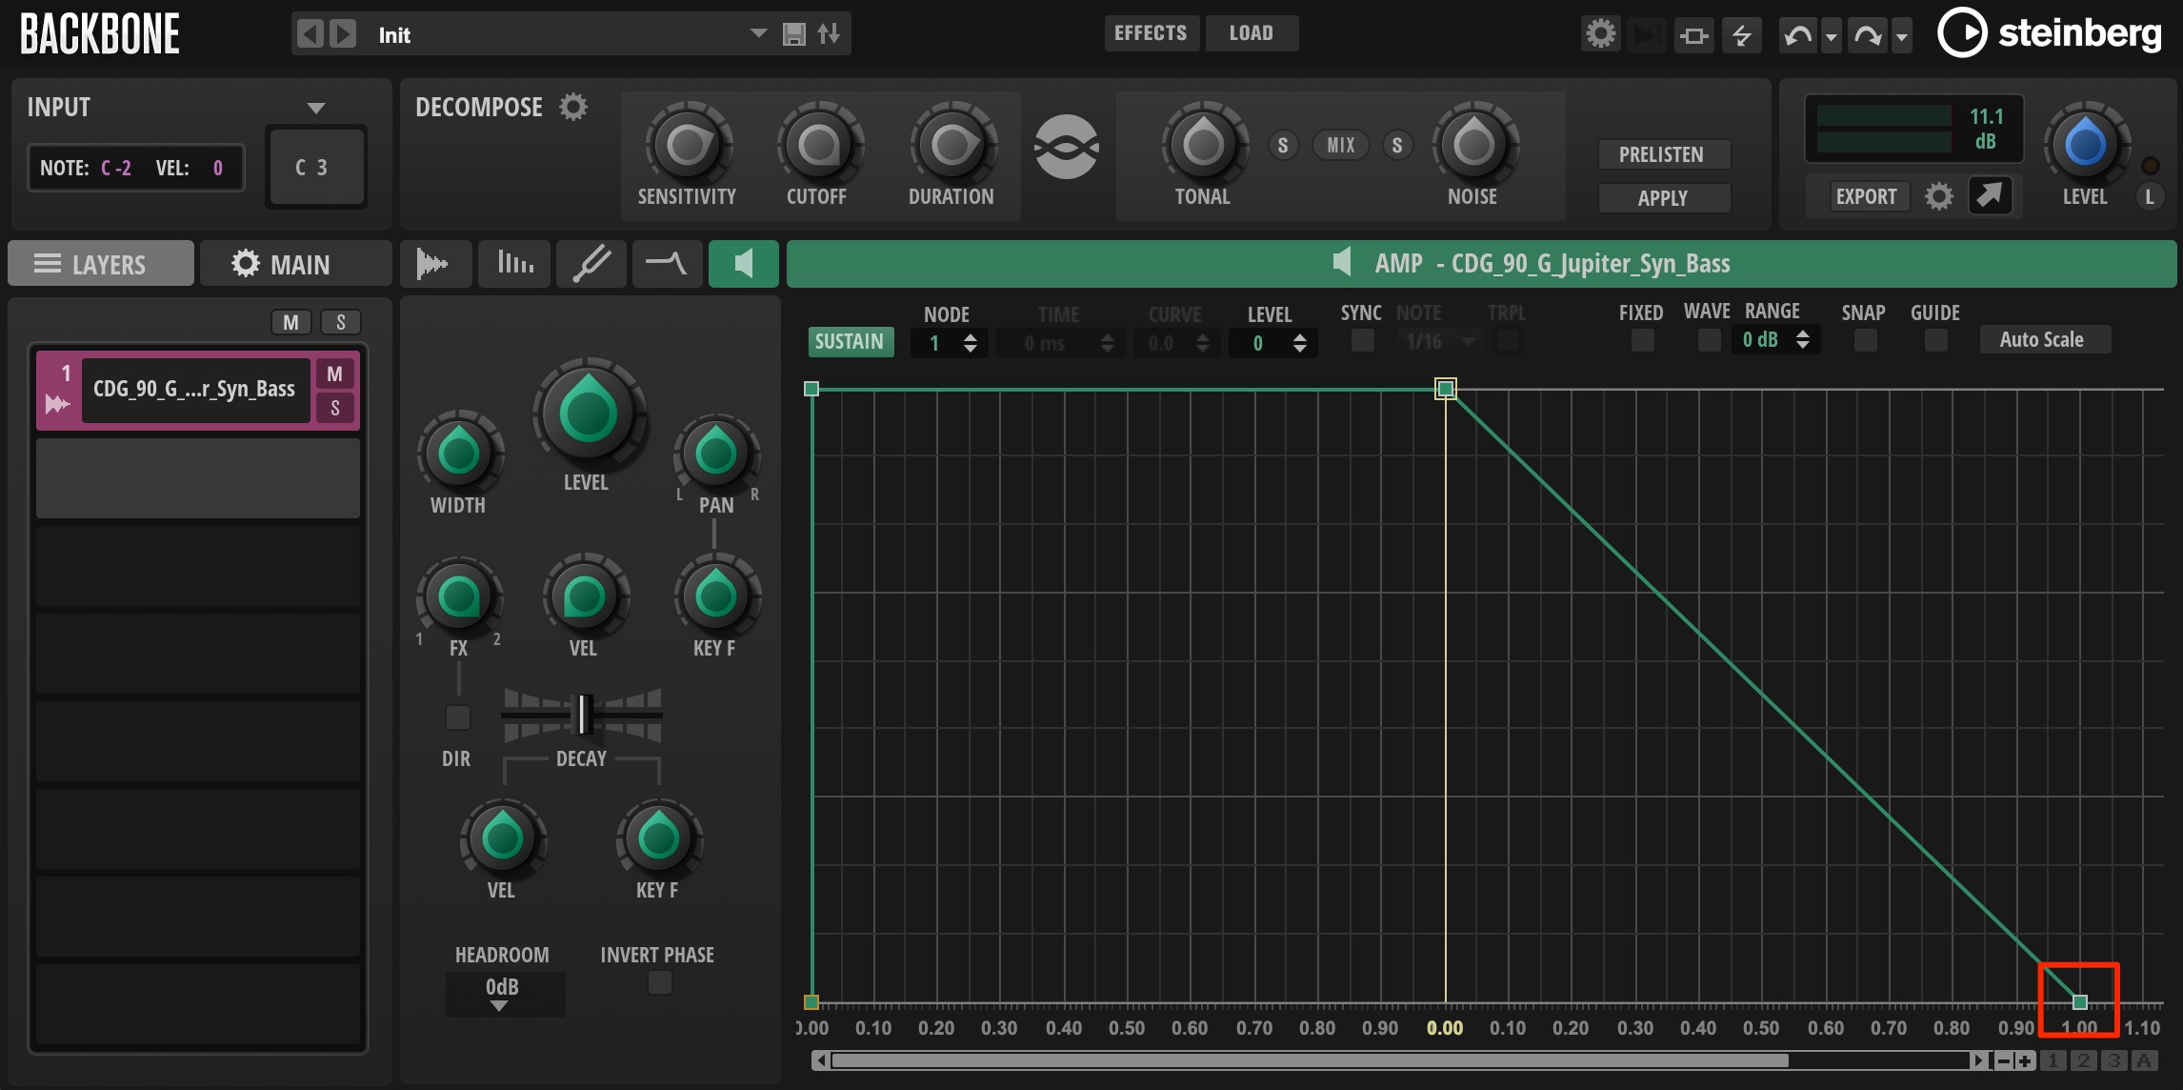Screen dimensions: 2183x1090
Task: Click the export-to-host arrow icon
Action: (1990, 196)
